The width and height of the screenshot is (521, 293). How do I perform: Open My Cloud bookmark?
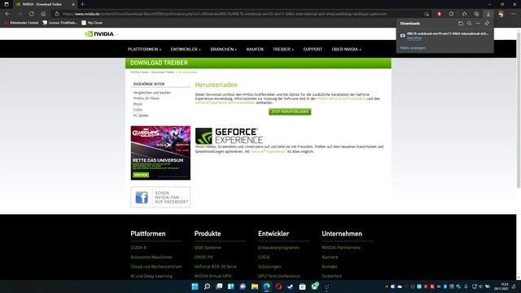tap(92, 23)
